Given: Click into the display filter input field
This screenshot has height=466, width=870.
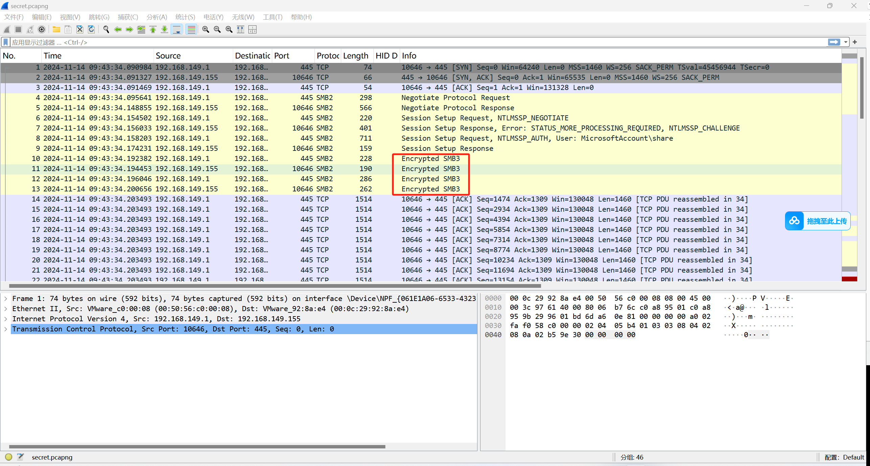Looking at the screenshot, I should 406,42.
